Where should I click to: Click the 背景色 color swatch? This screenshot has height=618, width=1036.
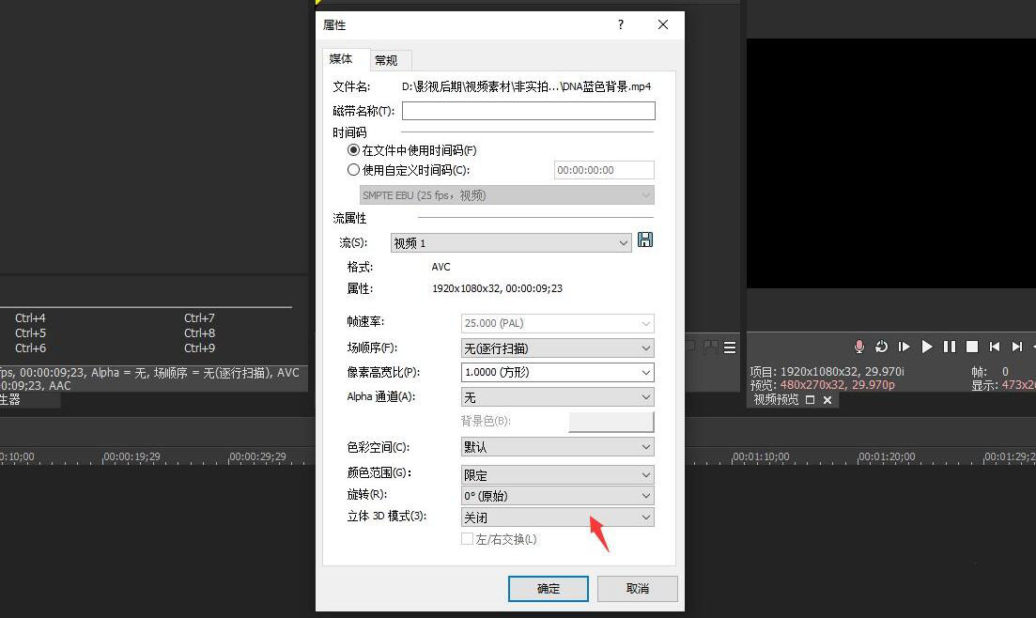pyautogui.click(x=611, y=421)
